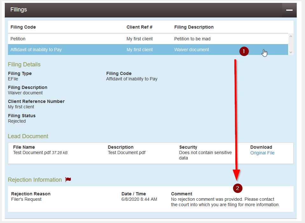Click the Description label in Lead Document
The height and width of the screenshot is (223, 305).
pyautogui.click(x=121, y=147)
